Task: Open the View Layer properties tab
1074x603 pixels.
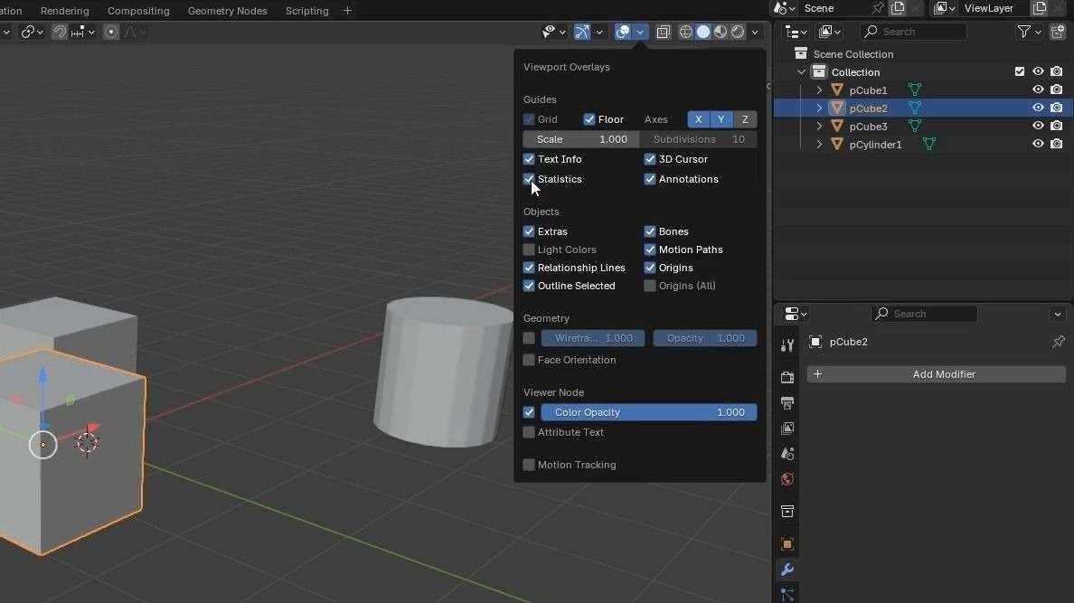Action: tap(787, 429)
